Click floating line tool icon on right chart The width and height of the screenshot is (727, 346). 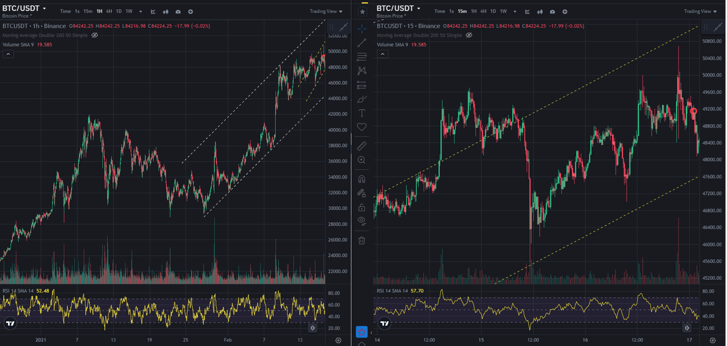(718, 27)
